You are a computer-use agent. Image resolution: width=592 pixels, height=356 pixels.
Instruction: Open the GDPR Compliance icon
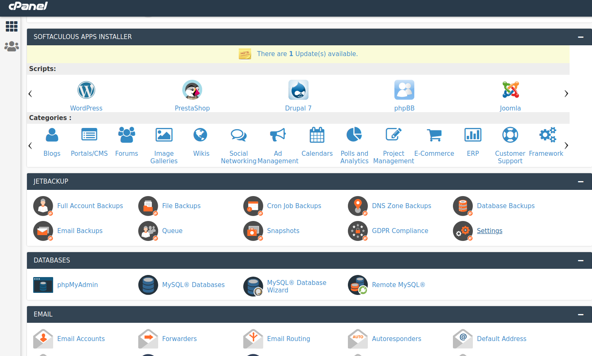358,231
